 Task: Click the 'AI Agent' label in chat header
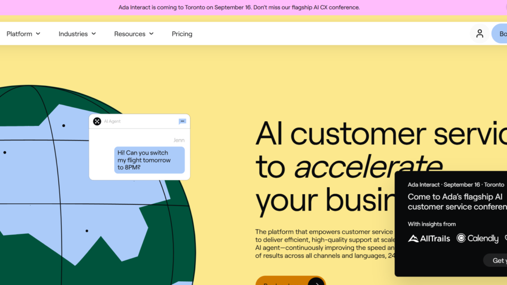point(113,121)
